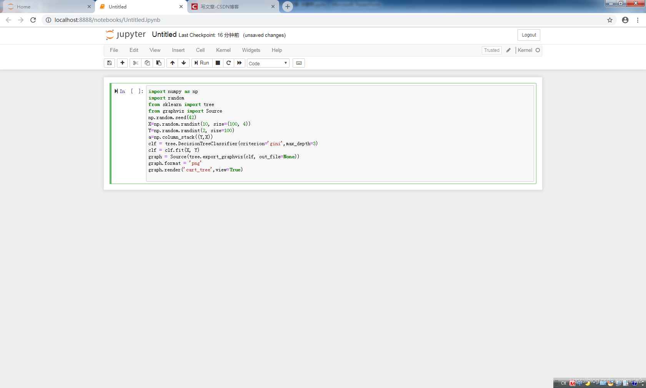Image resolution: width=646 pixels, height=388 pixels.
Task: Click the address bar URL
Action: pos(107,20)
